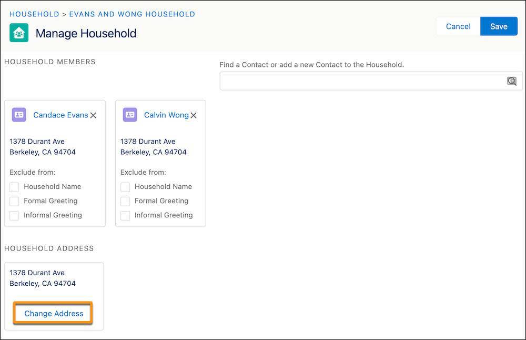Click the contact search magnifier icon
Screen dimensions: 526x340
[x=512, y=81]
